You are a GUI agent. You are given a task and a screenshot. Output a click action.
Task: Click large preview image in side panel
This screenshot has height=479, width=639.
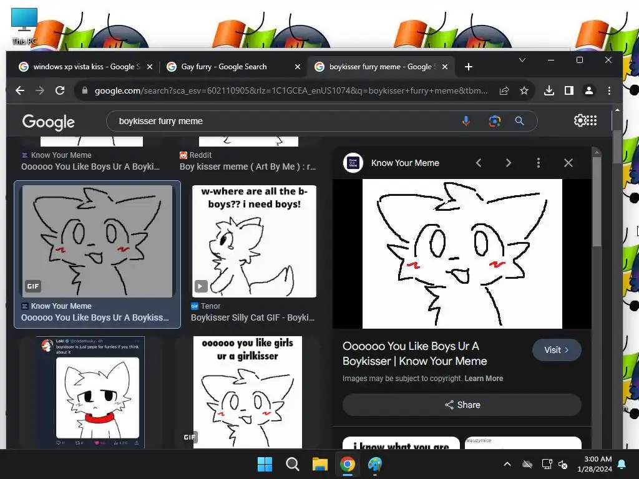[462, 254]
